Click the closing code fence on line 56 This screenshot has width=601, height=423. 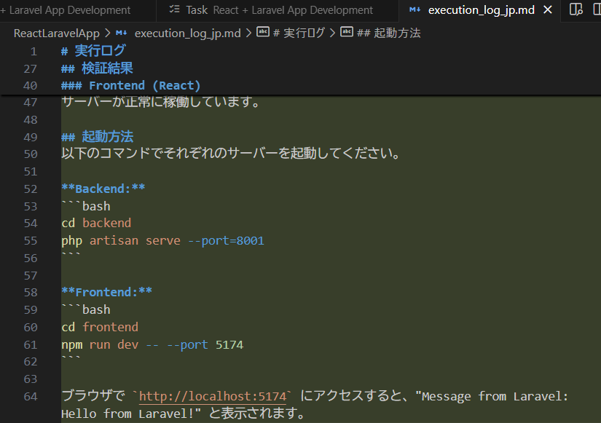pyautogui.click(x=71, y=255)
